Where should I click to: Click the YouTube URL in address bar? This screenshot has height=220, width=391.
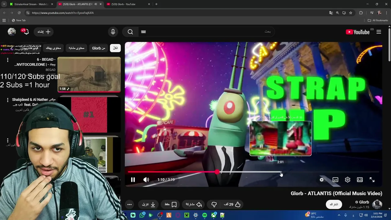tap(63, 13)
